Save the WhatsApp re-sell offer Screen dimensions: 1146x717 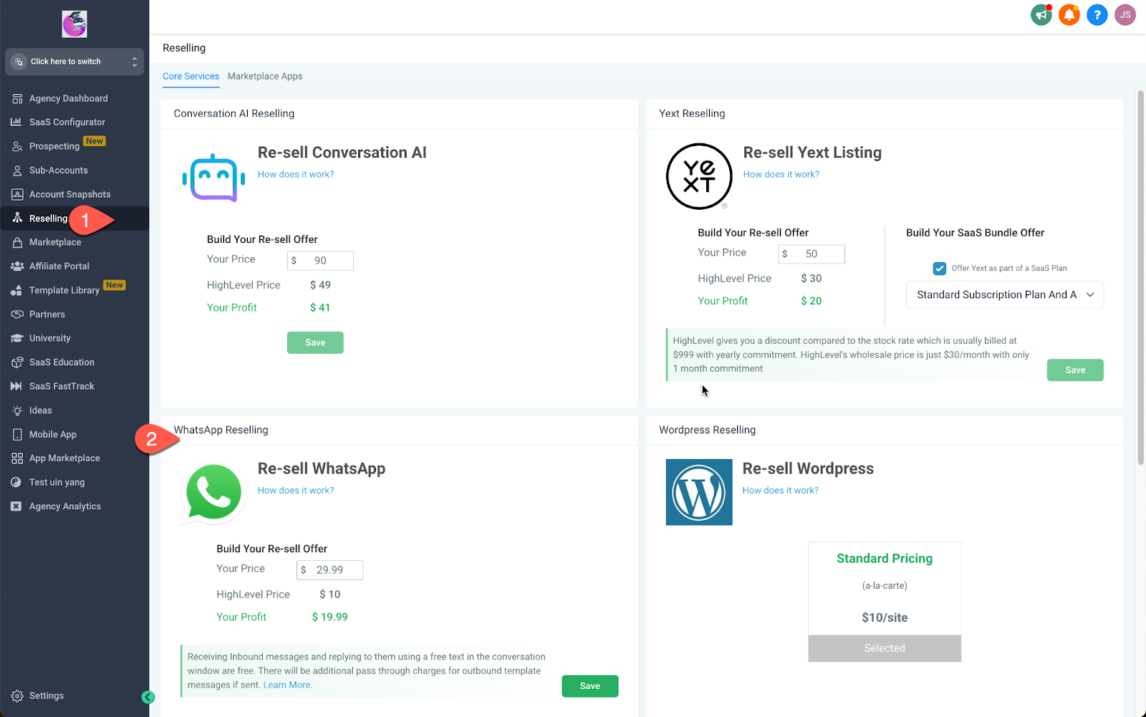[589, 686]
